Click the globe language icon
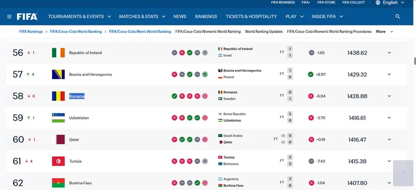This screenshot has width=416, height=190. pyautogui.click(x=378, y=3)
